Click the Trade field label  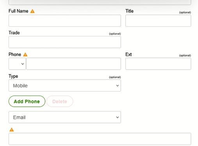click(14, 33)
